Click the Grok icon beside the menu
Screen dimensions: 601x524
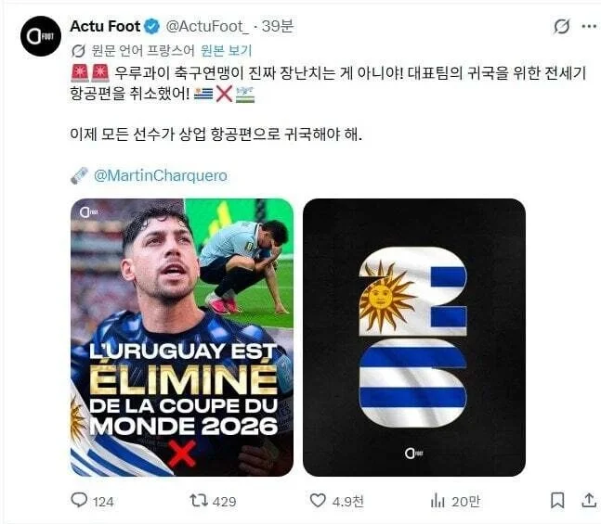click(x=561, y=26)
